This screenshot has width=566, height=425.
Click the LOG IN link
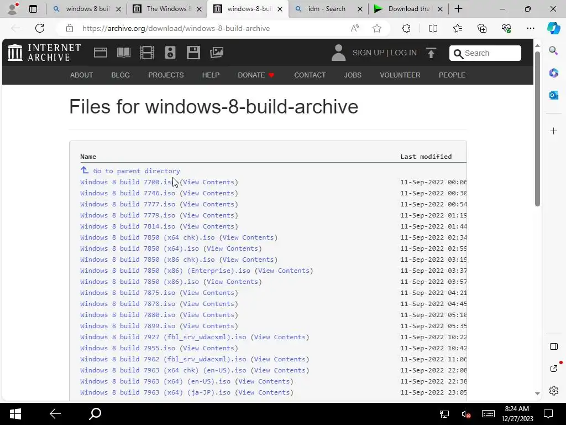(x=403, y=53)
